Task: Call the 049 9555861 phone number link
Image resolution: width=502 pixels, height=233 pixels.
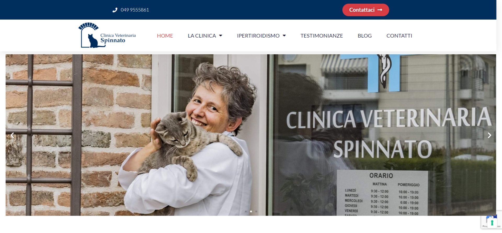Action: [x=135, y=10]
